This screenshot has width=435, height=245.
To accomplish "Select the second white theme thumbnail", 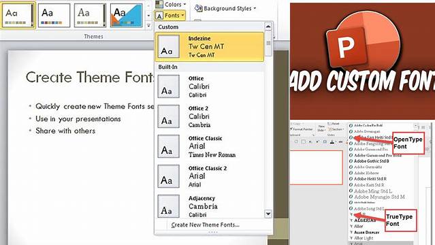I will (54, 15).
